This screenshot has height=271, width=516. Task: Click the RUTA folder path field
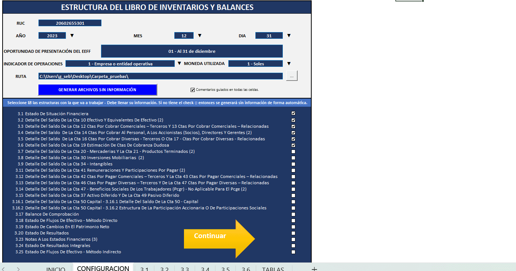[161, 76]
